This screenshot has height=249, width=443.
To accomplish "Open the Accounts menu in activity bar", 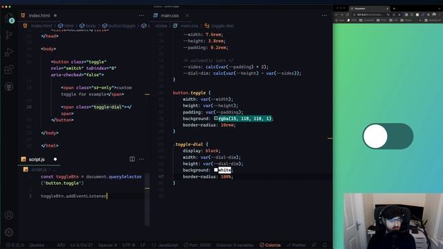I will tap(9, 215).
